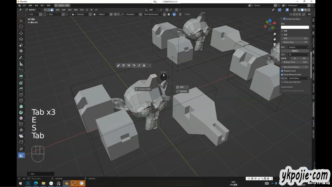Select the Cursor tool

click(21, 26)
